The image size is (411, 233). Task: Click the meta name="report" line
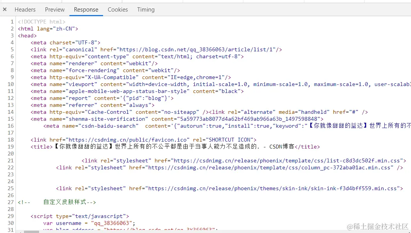tap(102, 98)
